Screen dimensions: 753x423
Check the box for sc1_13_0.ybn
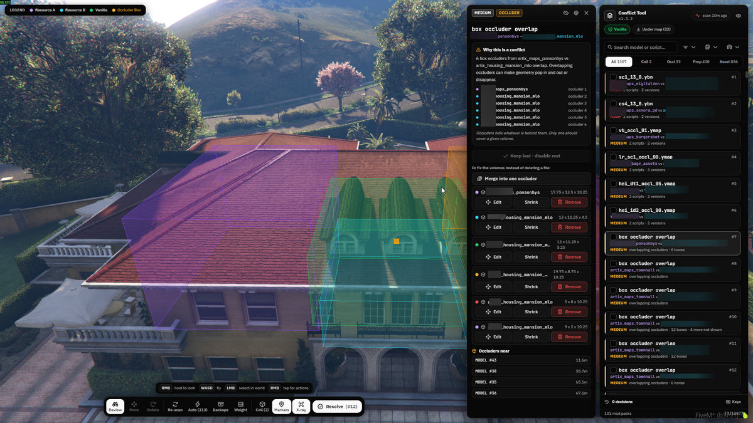(x=614, y=77)
